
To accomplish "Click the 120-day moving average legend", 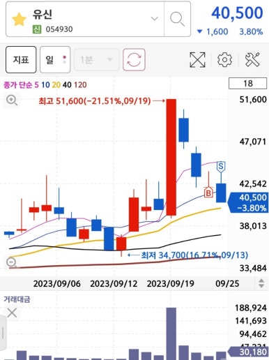I will click(x=80, y=85).
